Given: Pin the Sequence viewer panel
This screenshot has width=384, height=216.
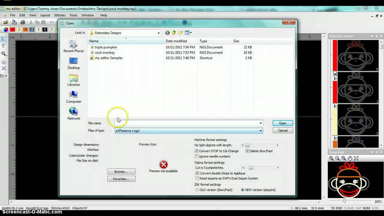Looking at the screenshot, I should click(x=376, y=36).
